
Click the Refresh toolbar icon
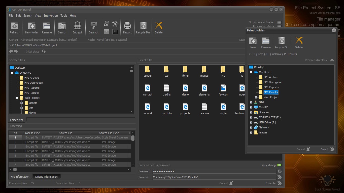pyautogui.click(x=14, y=26)
